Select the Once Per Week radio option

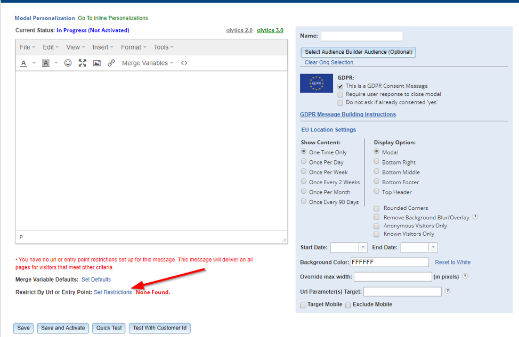click(304, 172)
